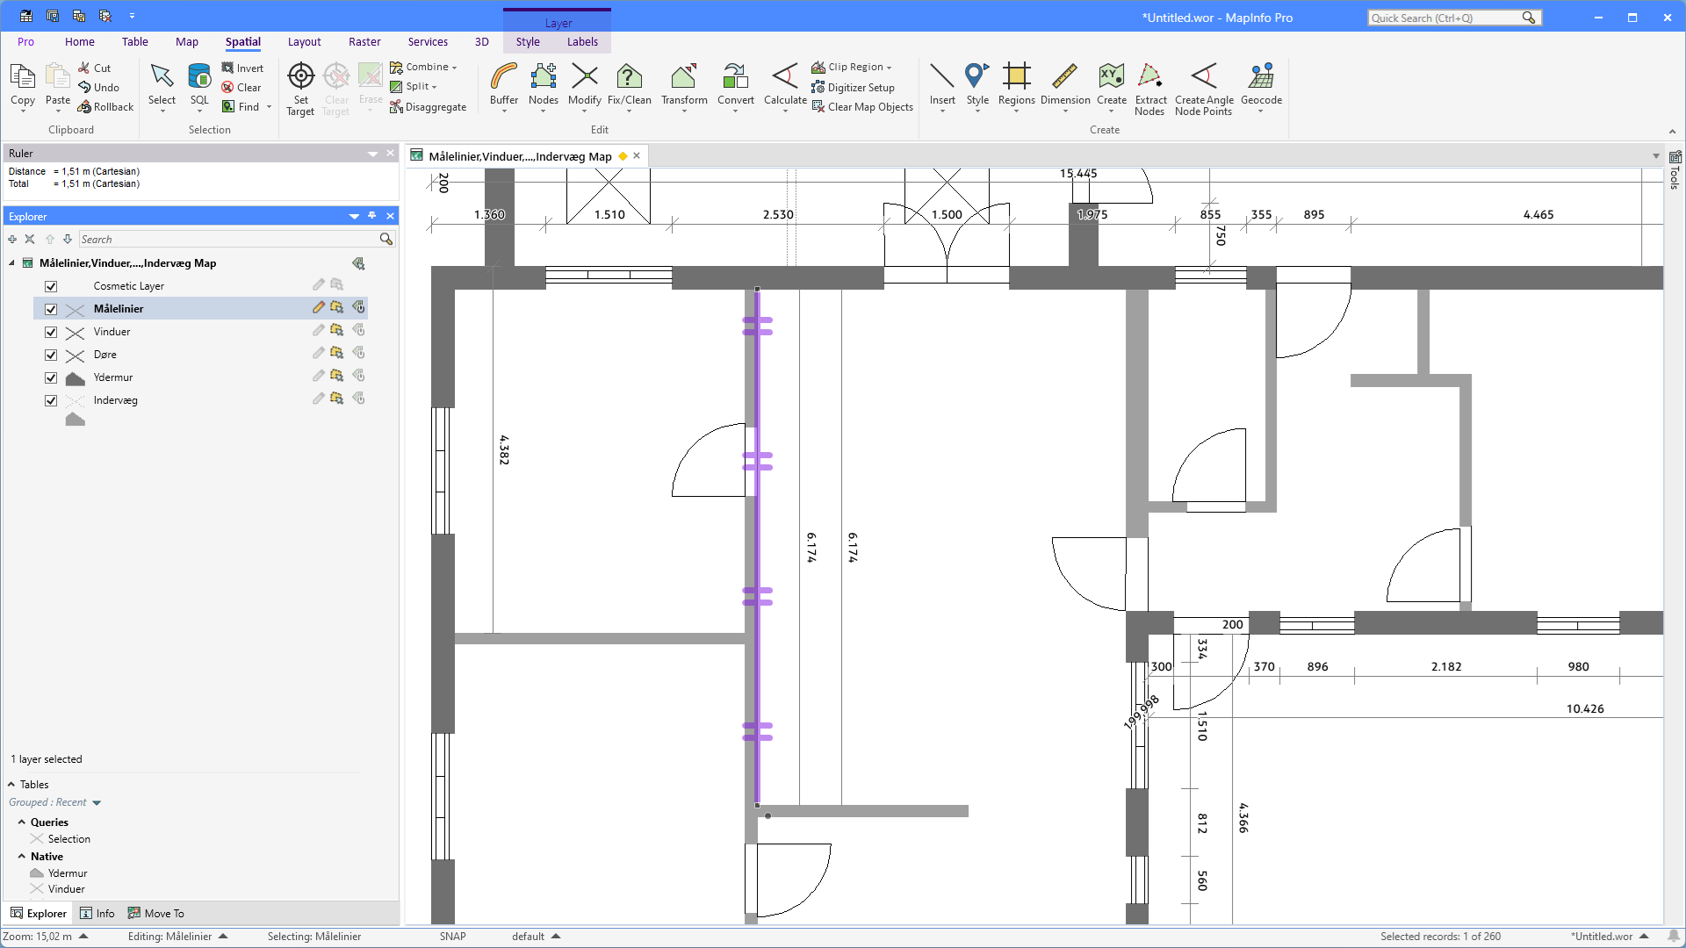Click the Explorer search field
The height and width of the screenshot is (948, 1686).
[228, 240]
